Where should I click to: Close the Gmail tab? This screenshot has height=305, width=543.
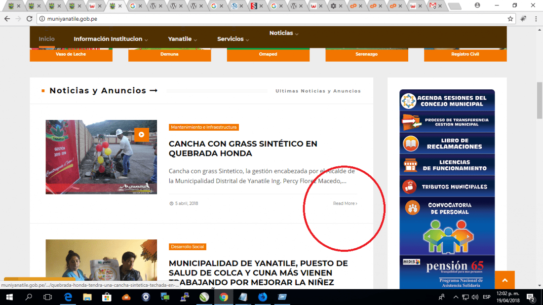click(440, 6)
